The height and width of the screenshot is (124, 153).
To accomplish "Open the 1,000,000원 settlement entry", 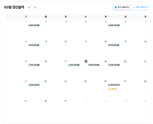I will pyautogui.click(x=34, y=25).
